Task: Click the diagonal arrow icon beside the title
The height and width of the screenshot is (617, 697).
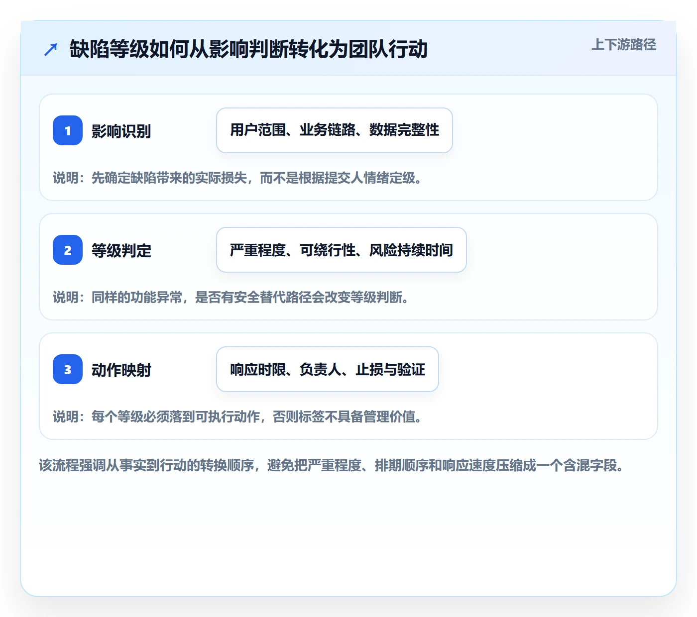Action: [51, 49]
